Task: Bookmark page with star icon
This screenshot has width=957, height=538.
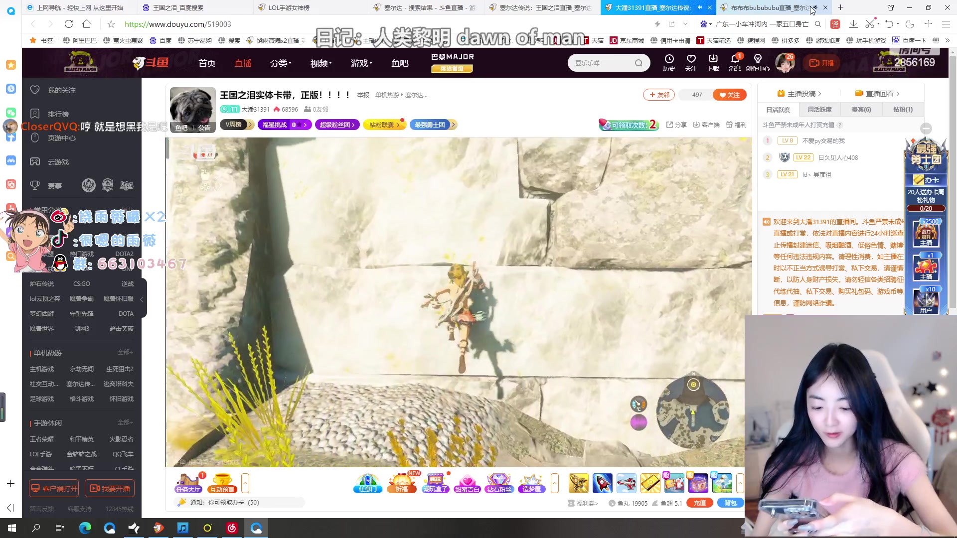Action: (x=111, y=24)
